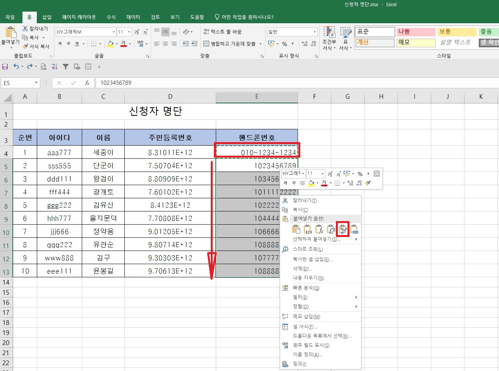Expand the 병합하고 가운데 맞춤 dropdown arrow
Image resolution: width=499 pixels, height=371 pixels.
pos(261,44)
